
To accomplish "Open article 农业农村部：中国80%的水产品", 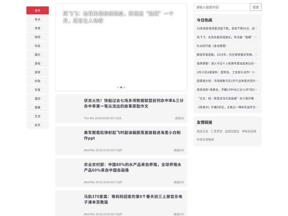I will (133, 167).
